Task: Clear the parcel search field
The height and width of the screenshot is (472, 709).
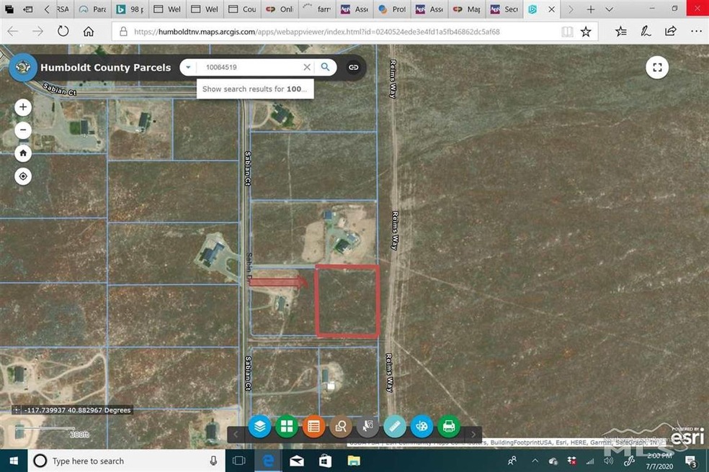Action: coord(306,66)
